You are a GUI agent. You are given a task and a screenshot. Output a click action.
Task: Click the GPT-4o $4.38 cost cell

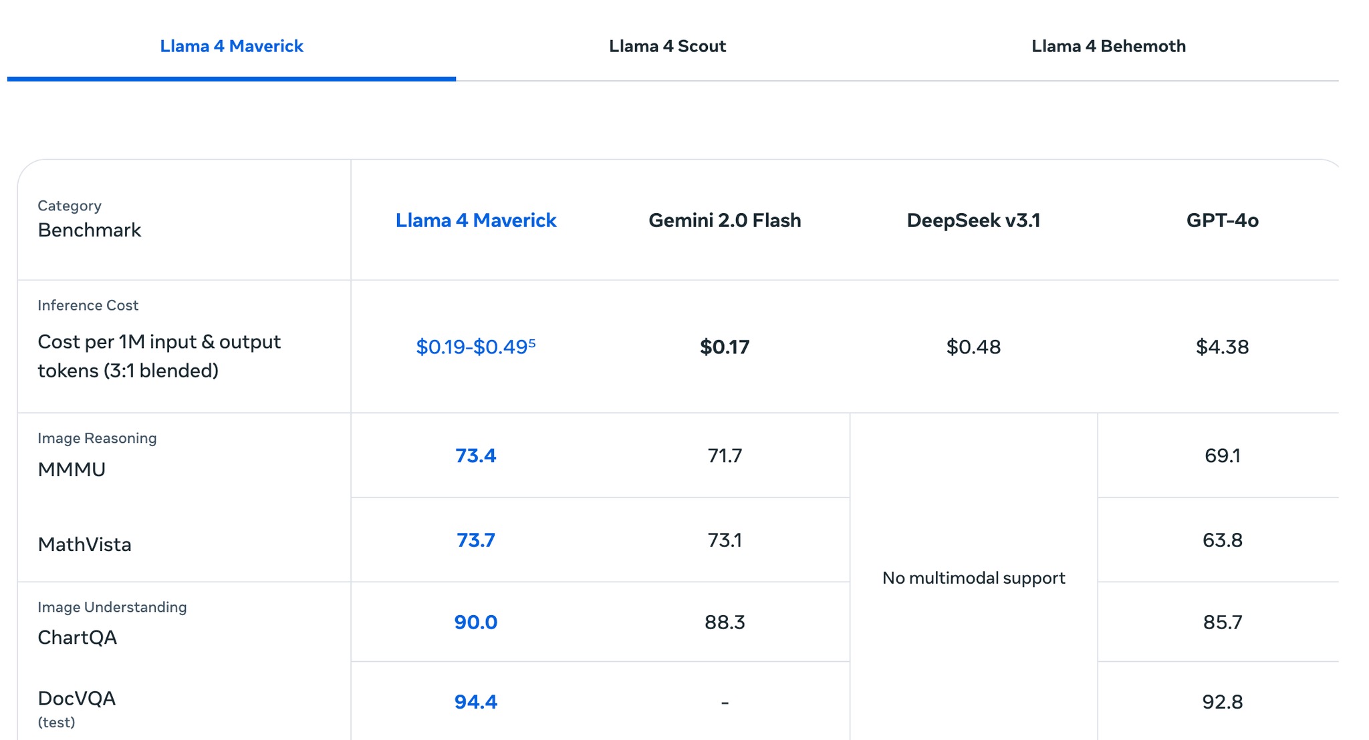[1222, 347]
